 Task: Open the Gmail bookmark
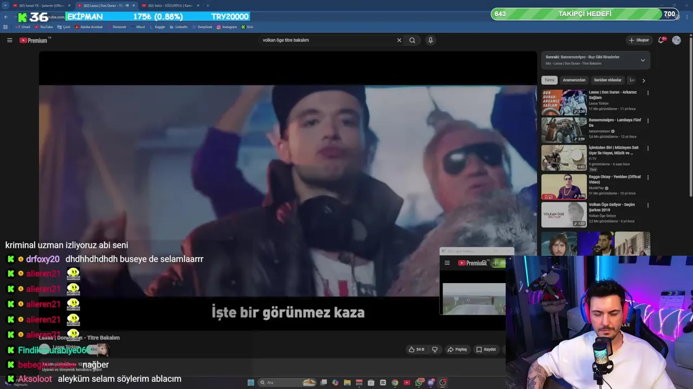[x=23, y=26]
